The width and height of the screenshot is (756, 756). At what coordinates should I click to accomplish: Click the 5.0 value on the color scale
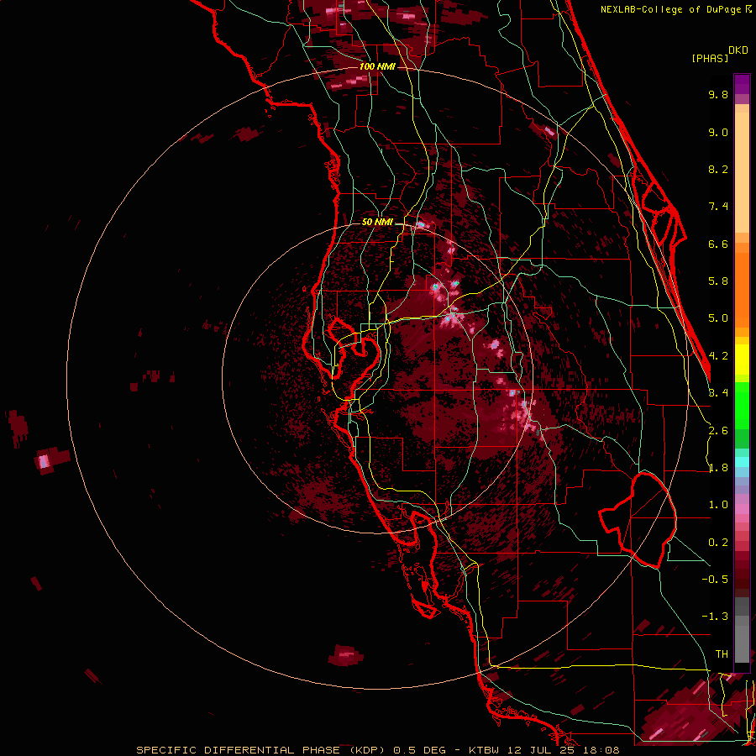pyautogui.click(x=718, y=318)
